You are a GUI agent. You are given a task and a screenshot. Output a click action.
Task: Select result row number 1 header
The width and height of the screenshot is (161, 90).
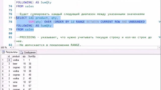pos(4,60)
